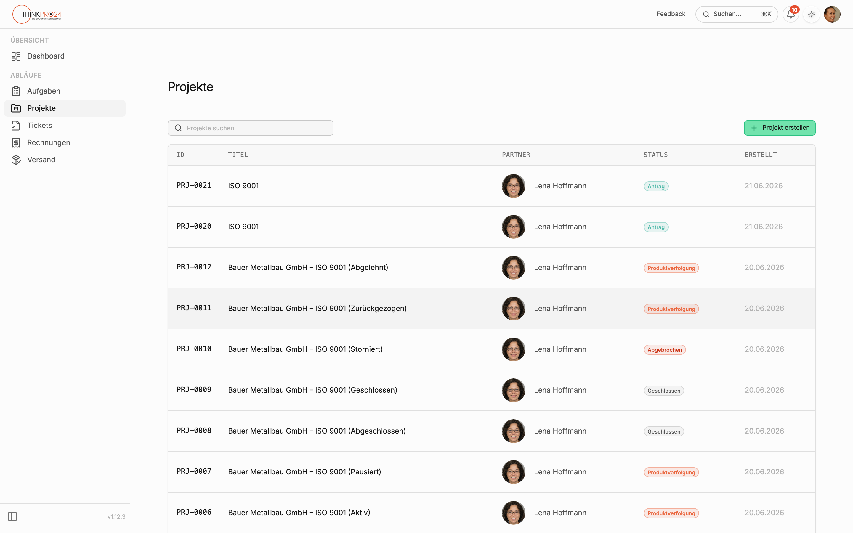Open the Bauer Metallbau (Zurückgezogen) project
This screenshot has width=853, height=533.
(x=491, y=309)
